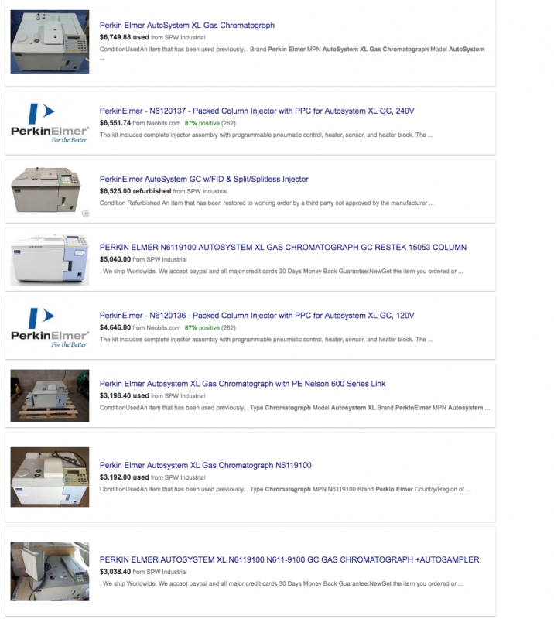Click the price $3,192.00 used
Screen dimensions: 554x619
pyautogui.click(x=124, y=477)
